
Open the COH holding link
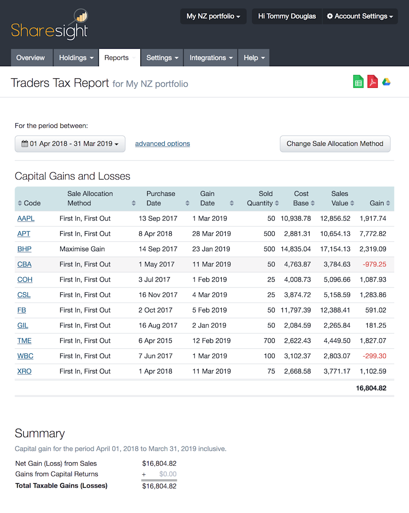(25, 279)
